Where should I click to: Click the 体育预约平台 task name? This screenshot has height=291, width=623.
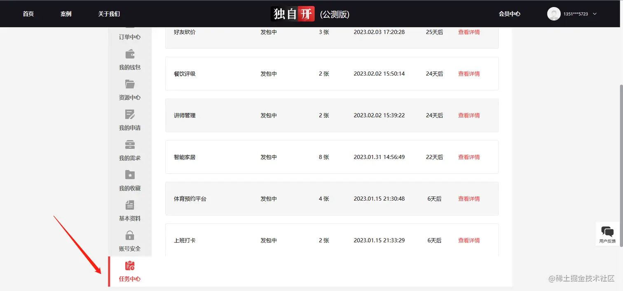click(190, 199)
